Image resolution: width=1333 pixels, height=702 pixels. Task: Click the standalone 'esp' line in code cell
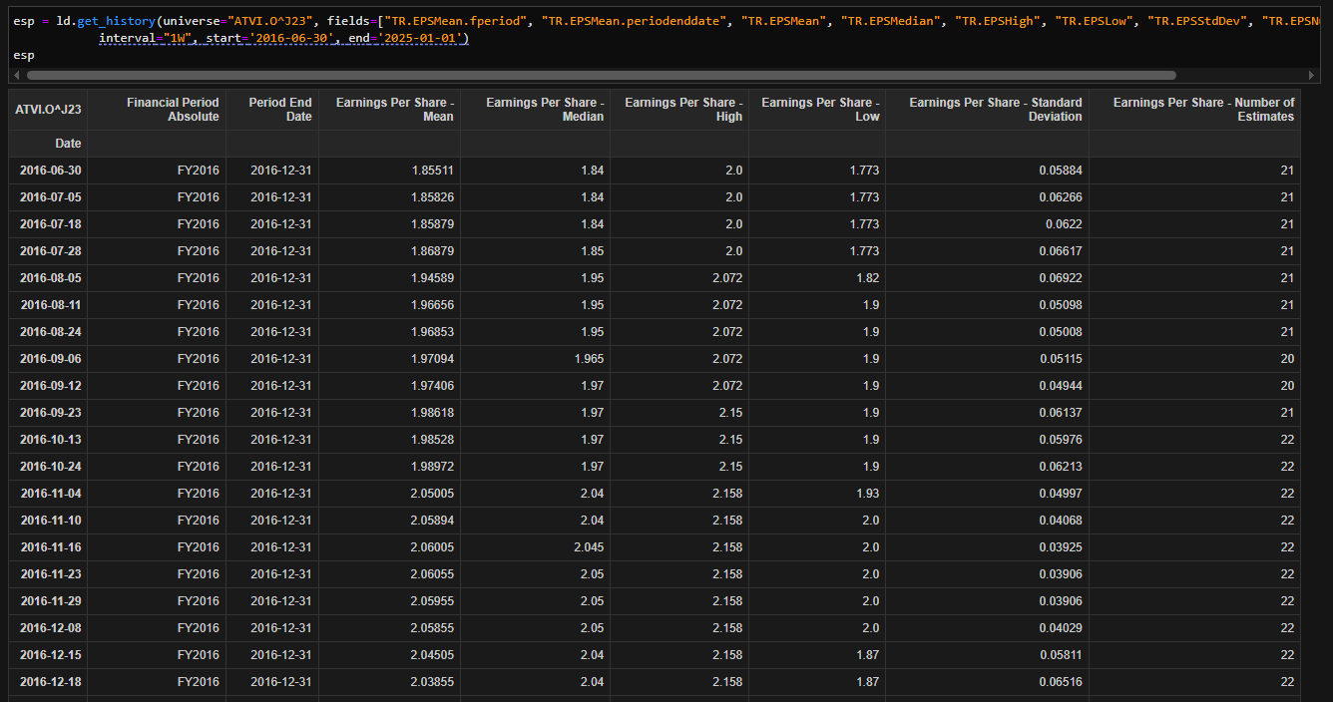(x=23, y=56)
